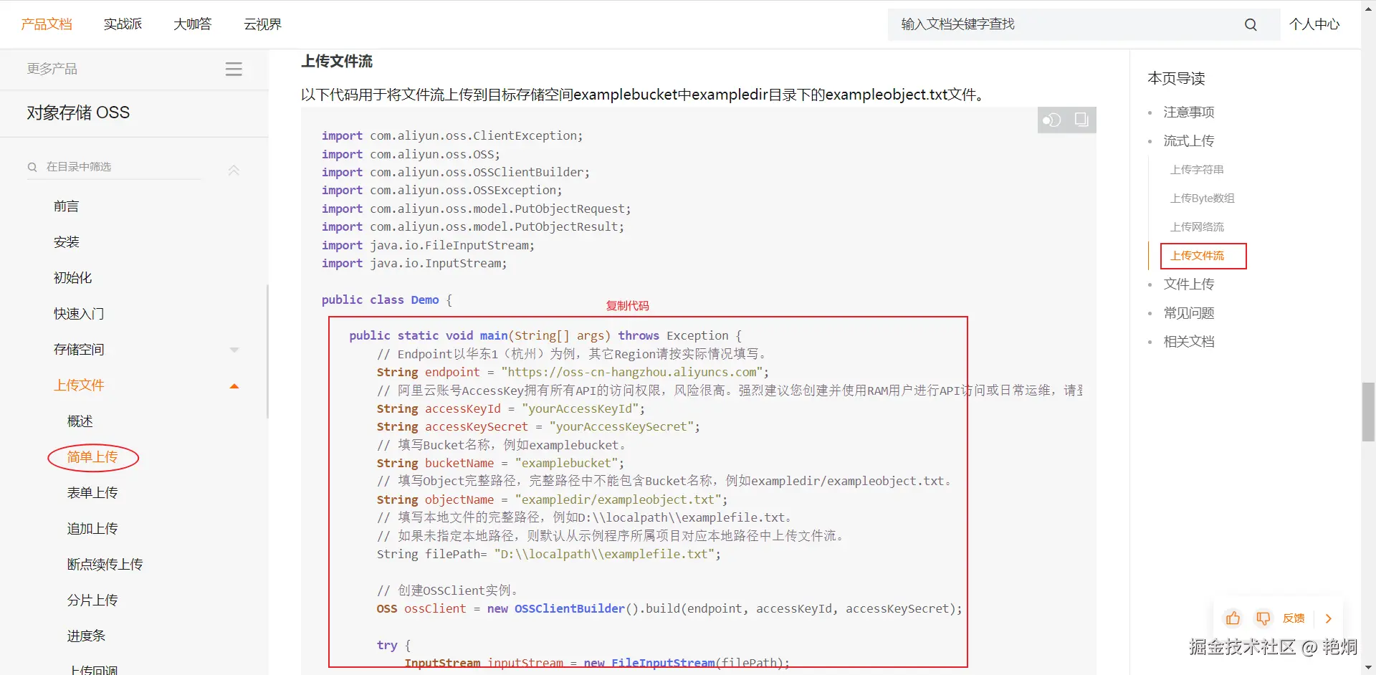Viewport: 1376px width, 675px height.
Task: Expand the 存储空间 dropdown arrow
Action: 234,350
